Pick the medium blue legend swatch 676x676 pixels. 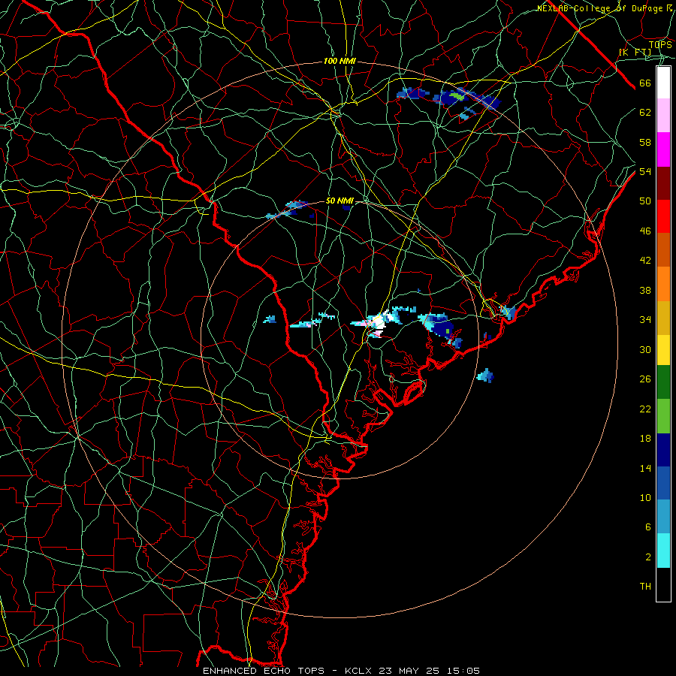point(663,483)
